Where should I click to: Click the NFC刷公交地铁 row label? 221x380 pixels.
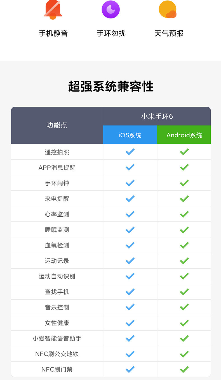coord(57,354)
